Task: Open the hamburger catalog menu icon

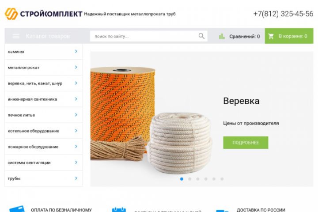Action: pyautogui.click(x=16, y=36)
